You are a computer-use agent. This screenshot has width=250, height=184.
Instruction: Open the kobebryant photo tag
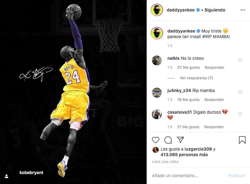[31, 172]
